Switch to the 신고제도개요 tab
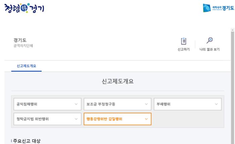The width and height of the screenshot is (235, 144). [x=27, y=66]
